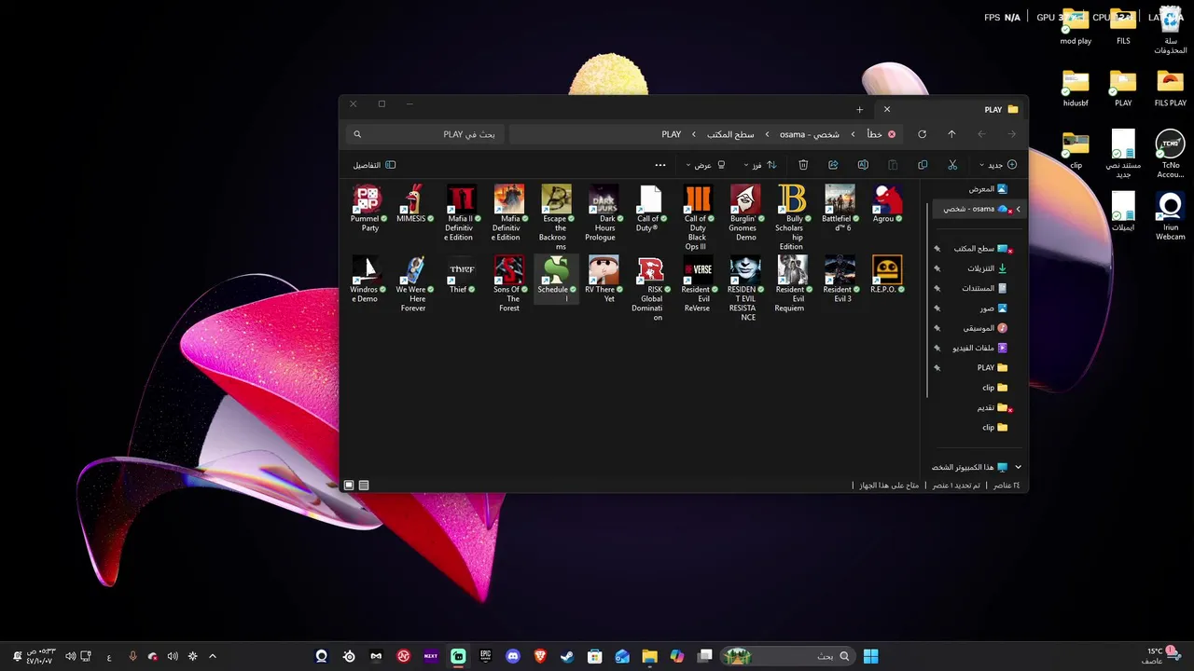
Task: Click the Rename icon in Explorer toolbar
Action: [x=863, y=165]
